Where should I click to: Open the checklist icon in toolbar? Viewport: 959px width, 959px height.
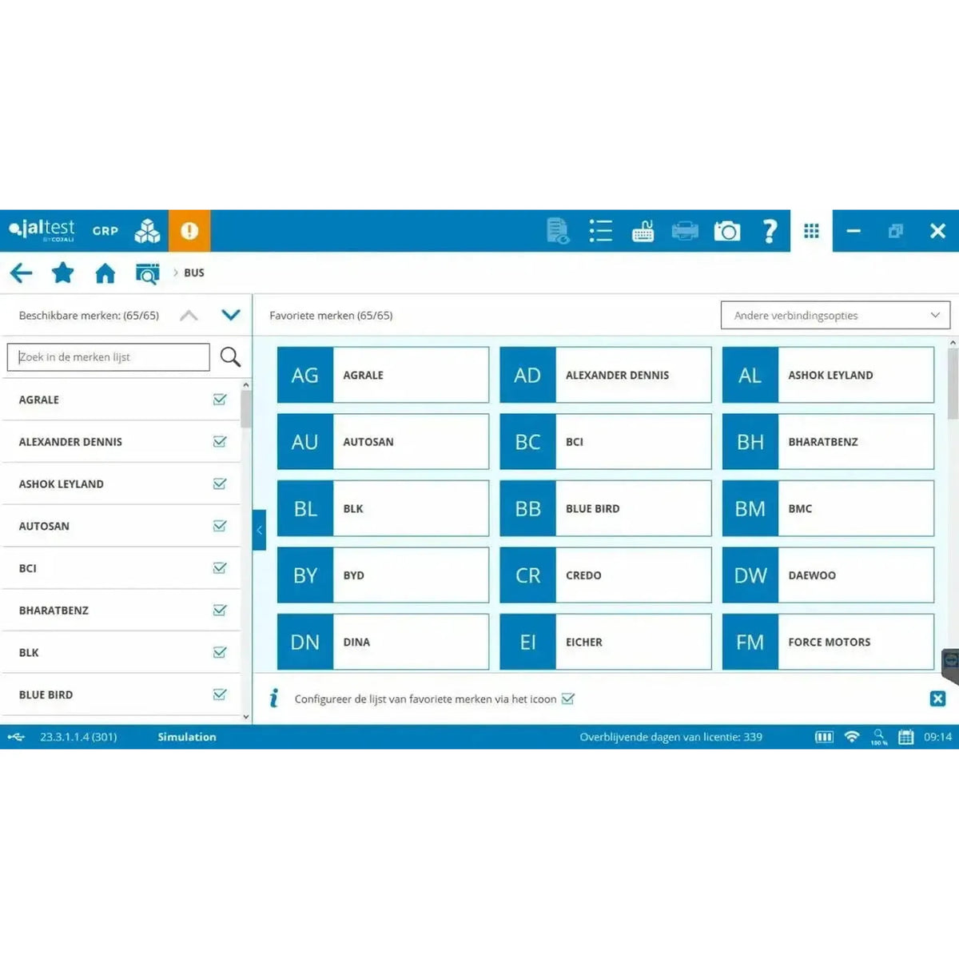[x=600, y=231]
